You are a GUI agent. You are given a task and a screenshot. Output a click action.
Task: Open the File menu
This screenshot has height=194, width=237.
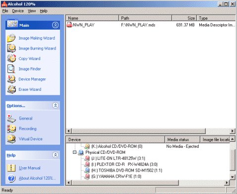tap(5, 11)
